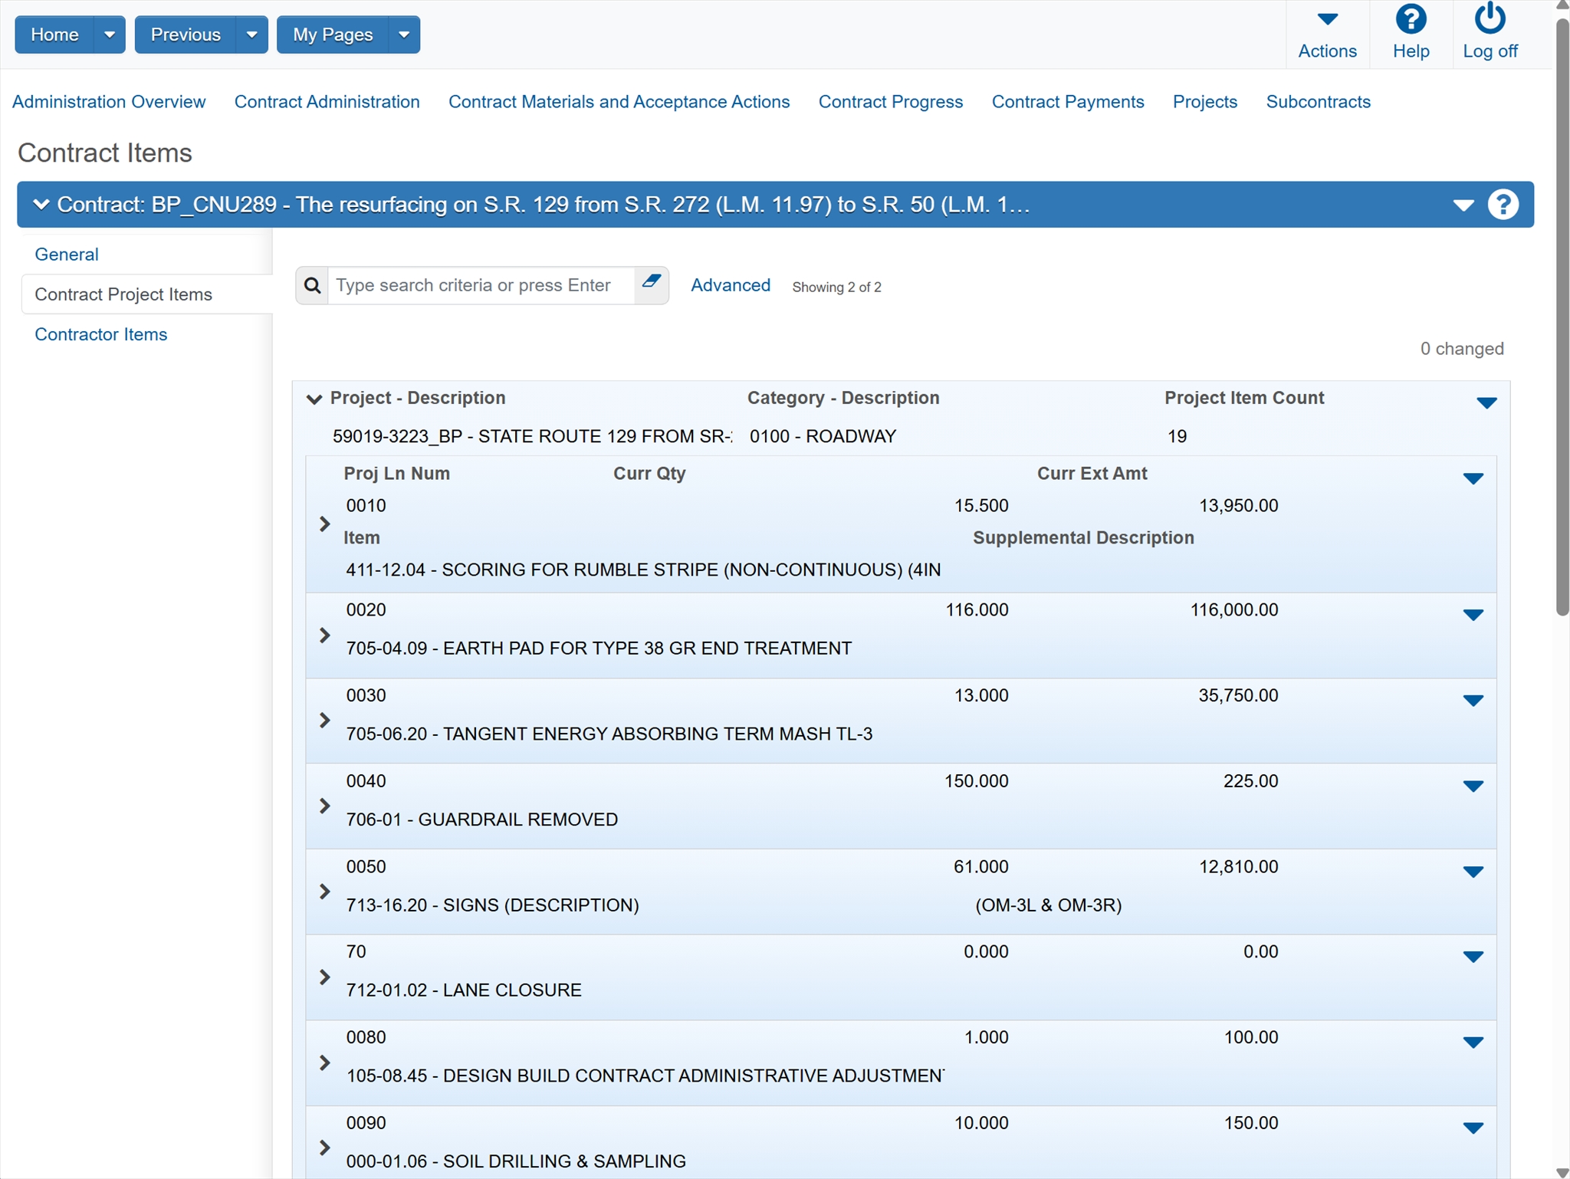Screen dimensions: 1570x1179
Task: Collapse the Project - Description group
Action: tap(314, 399)
